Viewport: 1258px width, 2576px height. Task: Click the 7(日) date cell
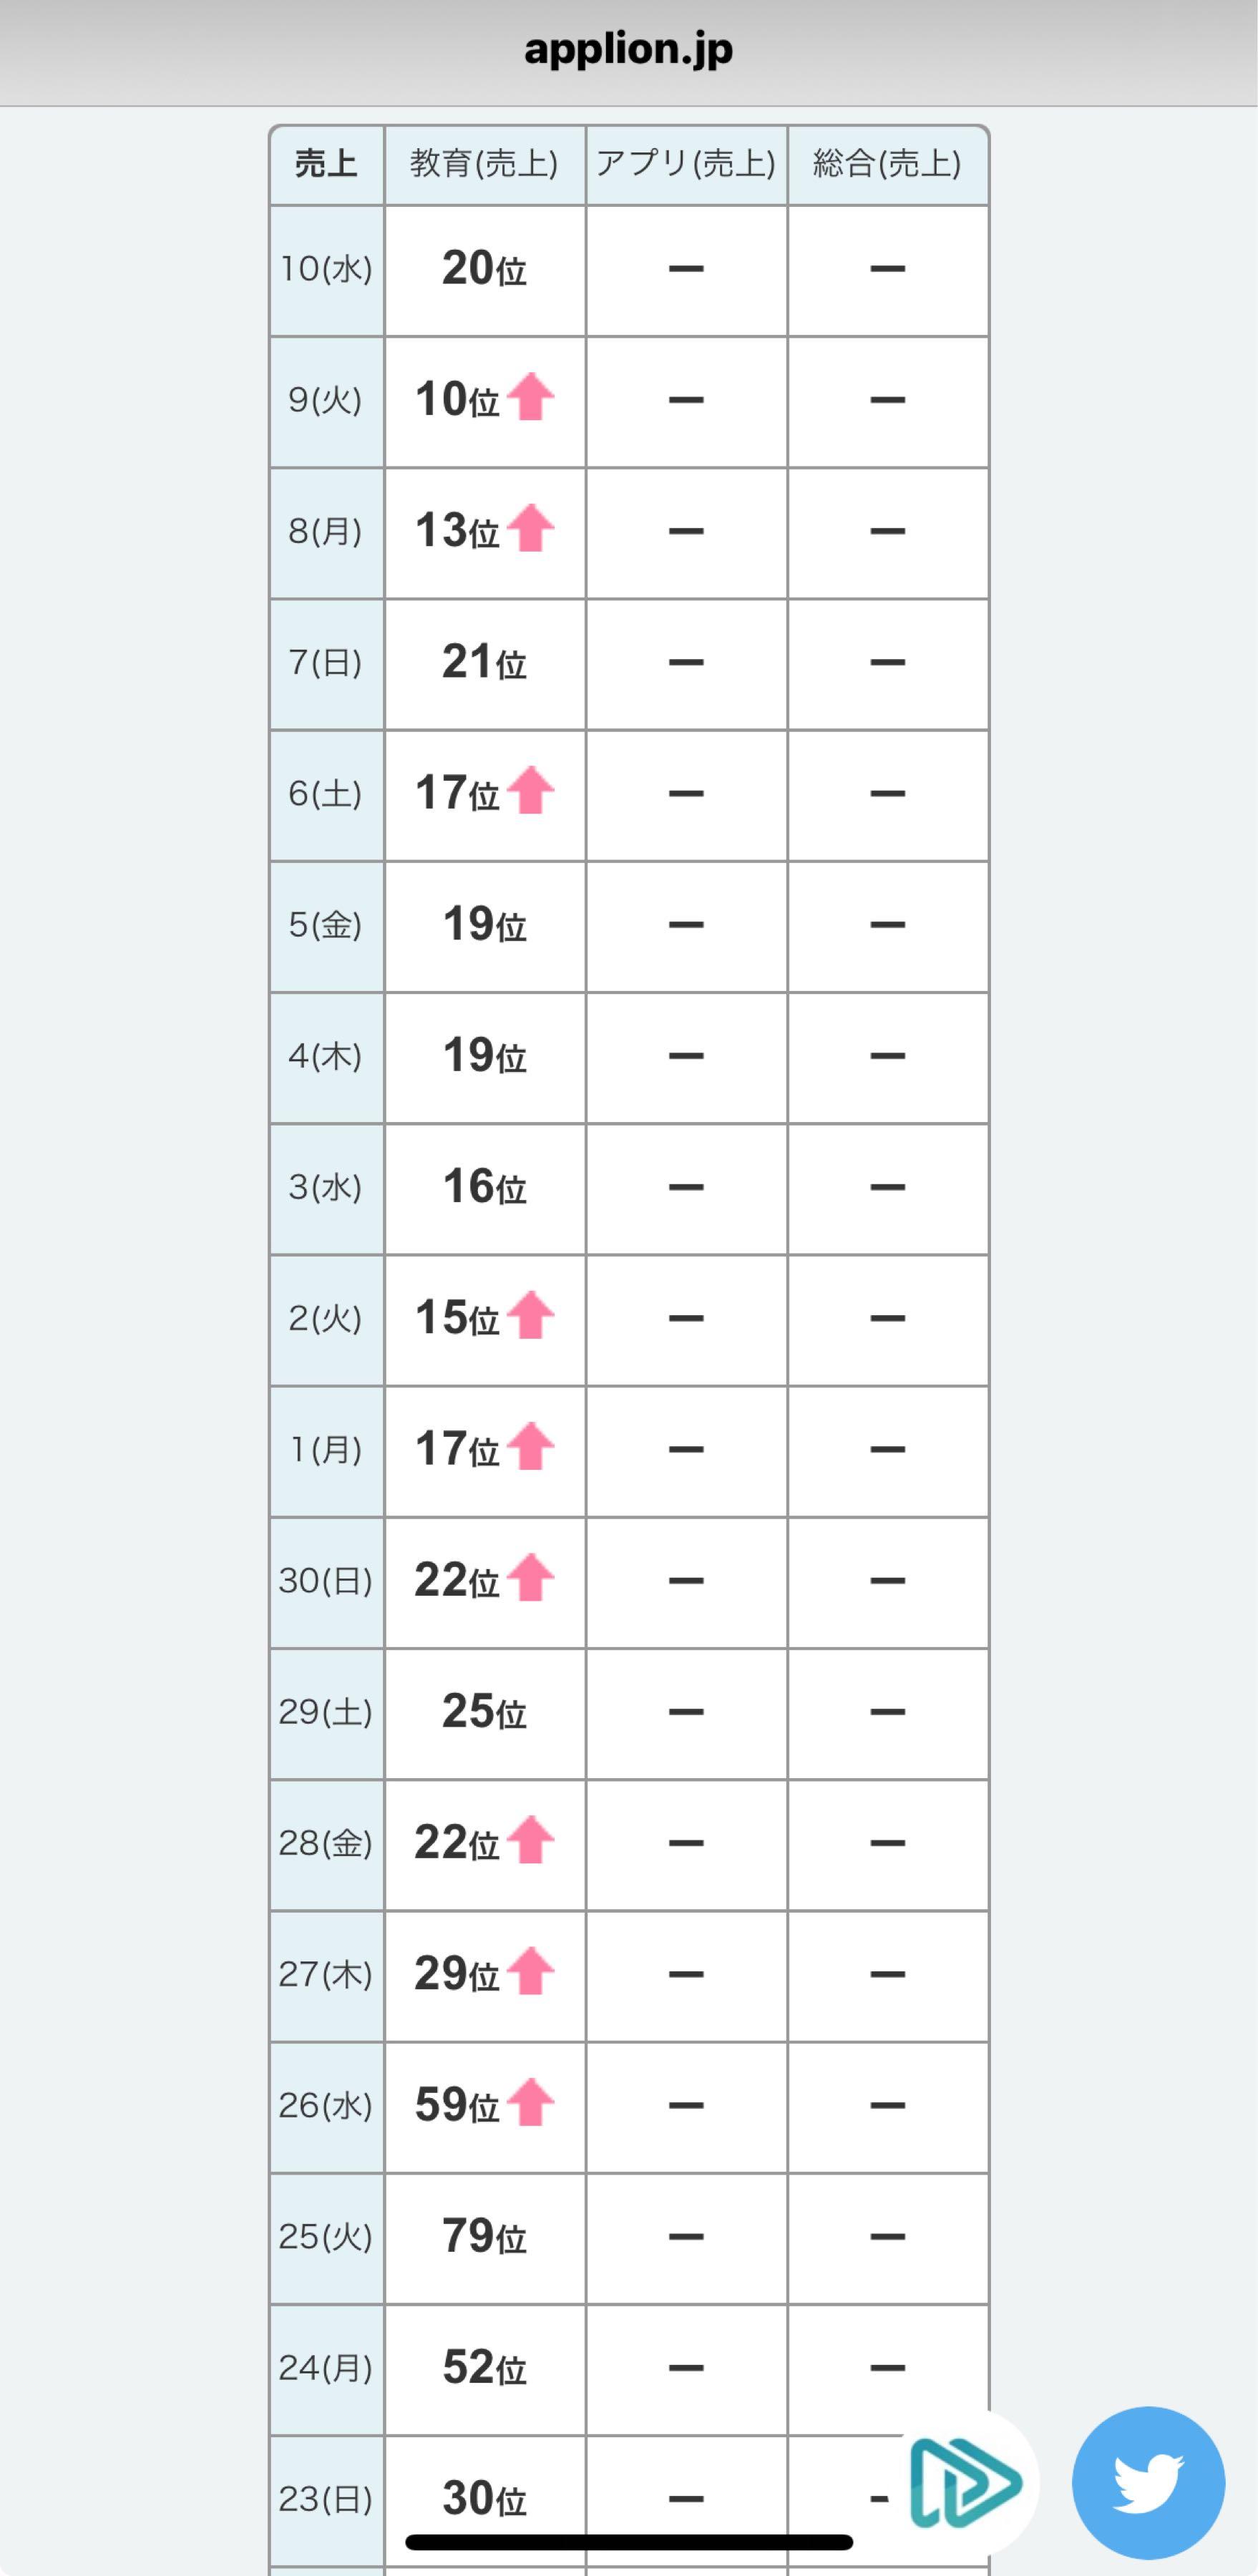pos(326,662)
